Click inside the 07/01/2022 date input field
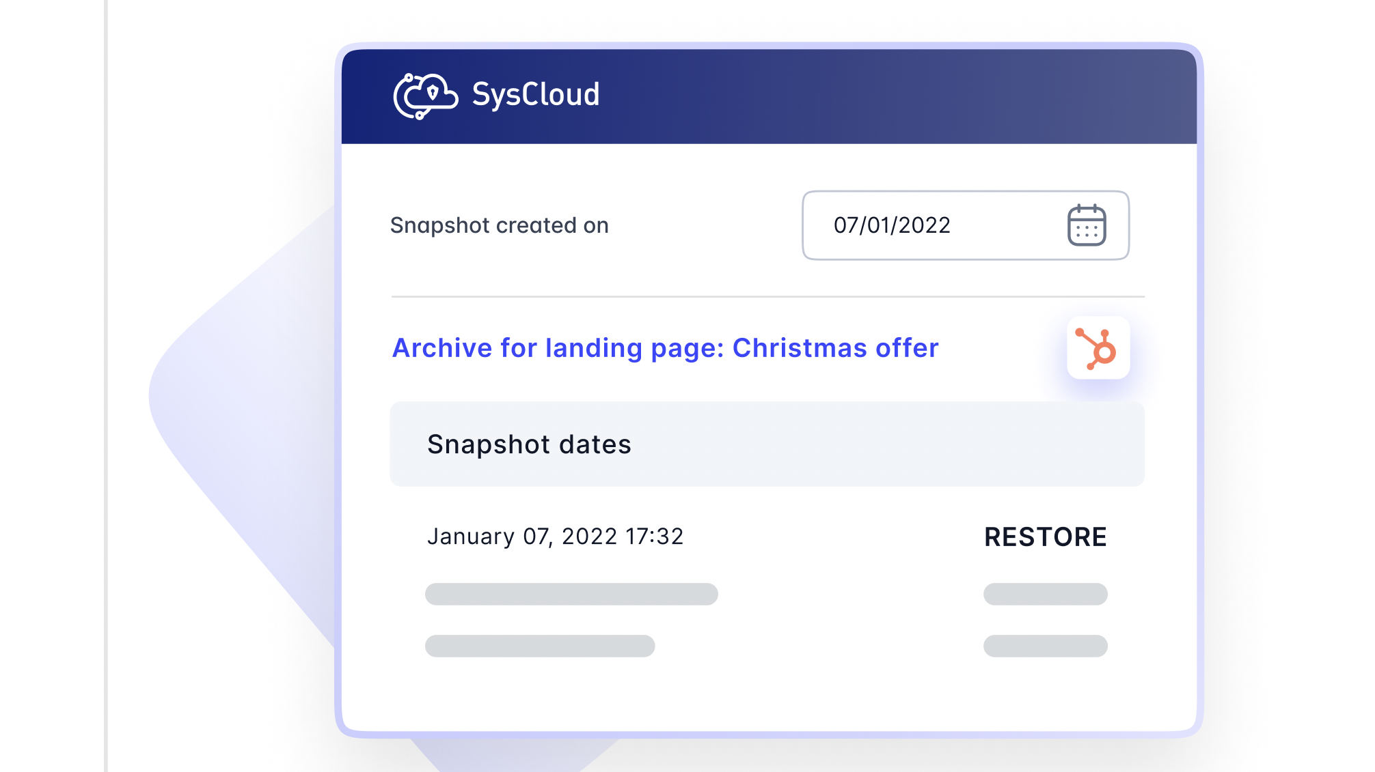1375x772 pixels. pyautogui.click(x=892, y=225)
